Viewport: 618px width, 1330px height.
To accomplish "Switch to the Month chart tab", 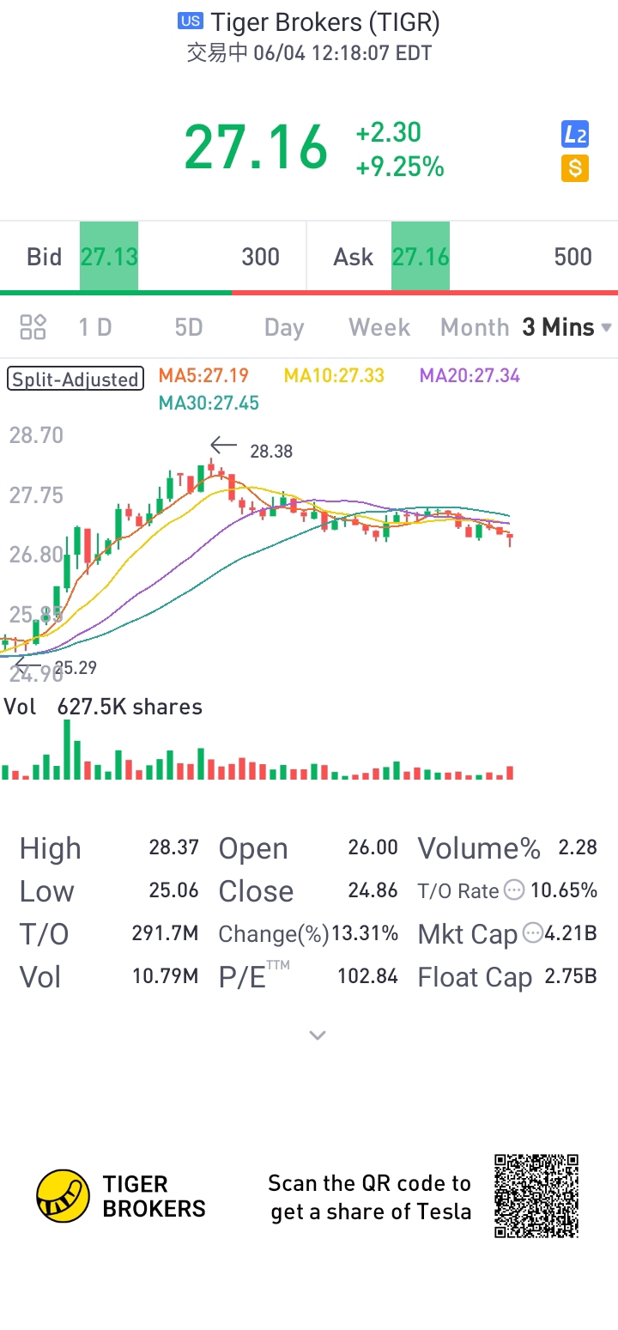I will (475, 327).
